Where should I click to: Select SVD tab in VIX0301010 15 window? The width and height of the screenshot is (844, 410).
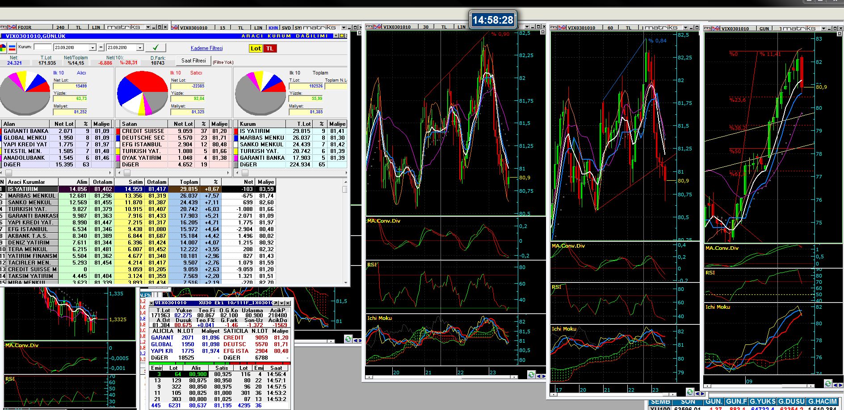tap(286, 28)
